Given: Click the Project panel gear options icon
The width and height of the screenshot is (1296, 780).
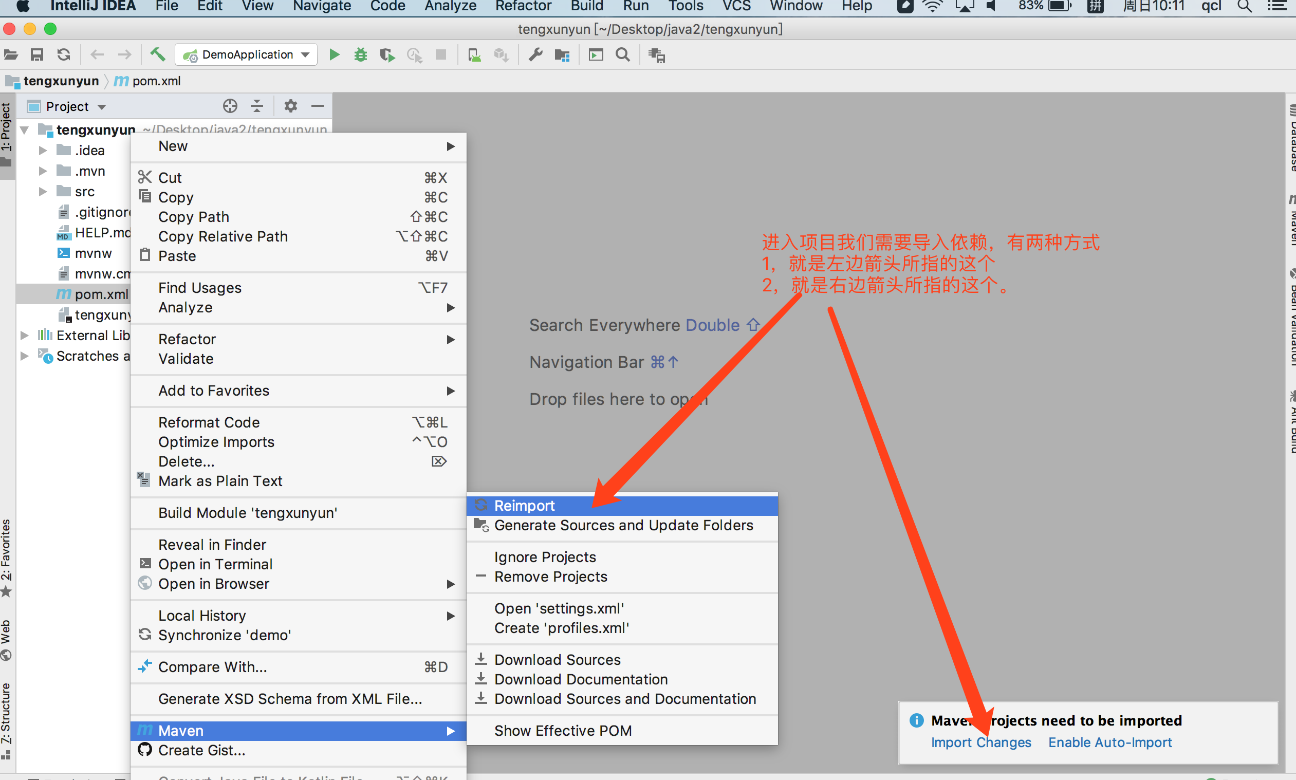Looking at the screenshot, I should pos(291,106).
